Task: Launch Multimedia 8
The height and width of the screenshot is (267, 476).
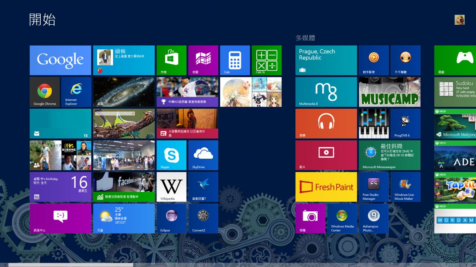Action: click(326, 91)
